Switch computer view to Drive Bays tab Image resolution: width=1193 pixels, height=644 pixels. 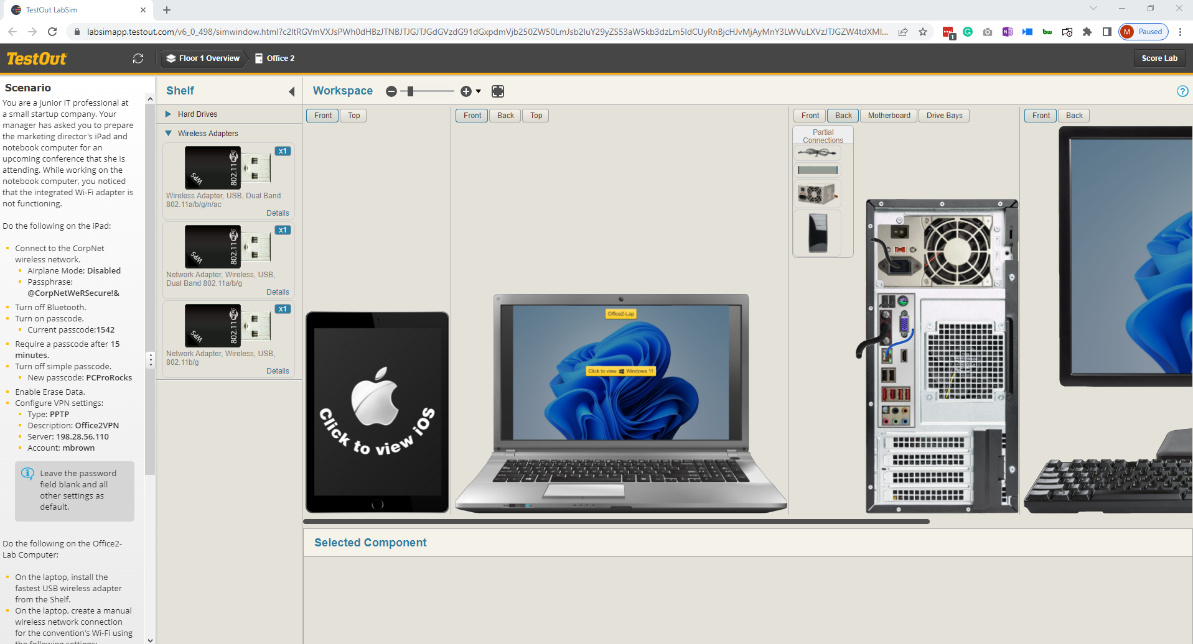click(944, 116)
